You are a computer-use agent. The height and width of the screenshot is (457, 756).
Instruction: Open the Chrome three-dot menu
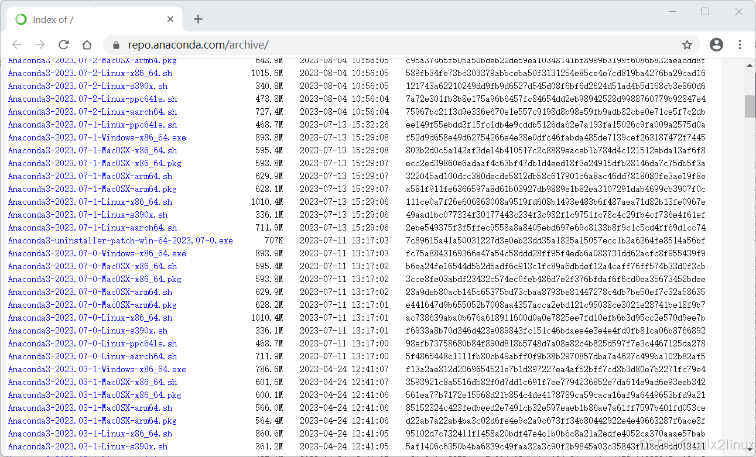(x=740, y=45)
